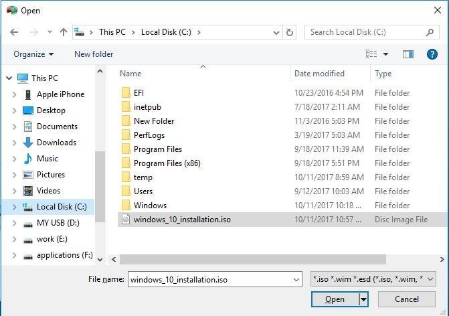Screen dimensions: 449x316
Task: Click the Cancel button
Action: tap(406, 299)
